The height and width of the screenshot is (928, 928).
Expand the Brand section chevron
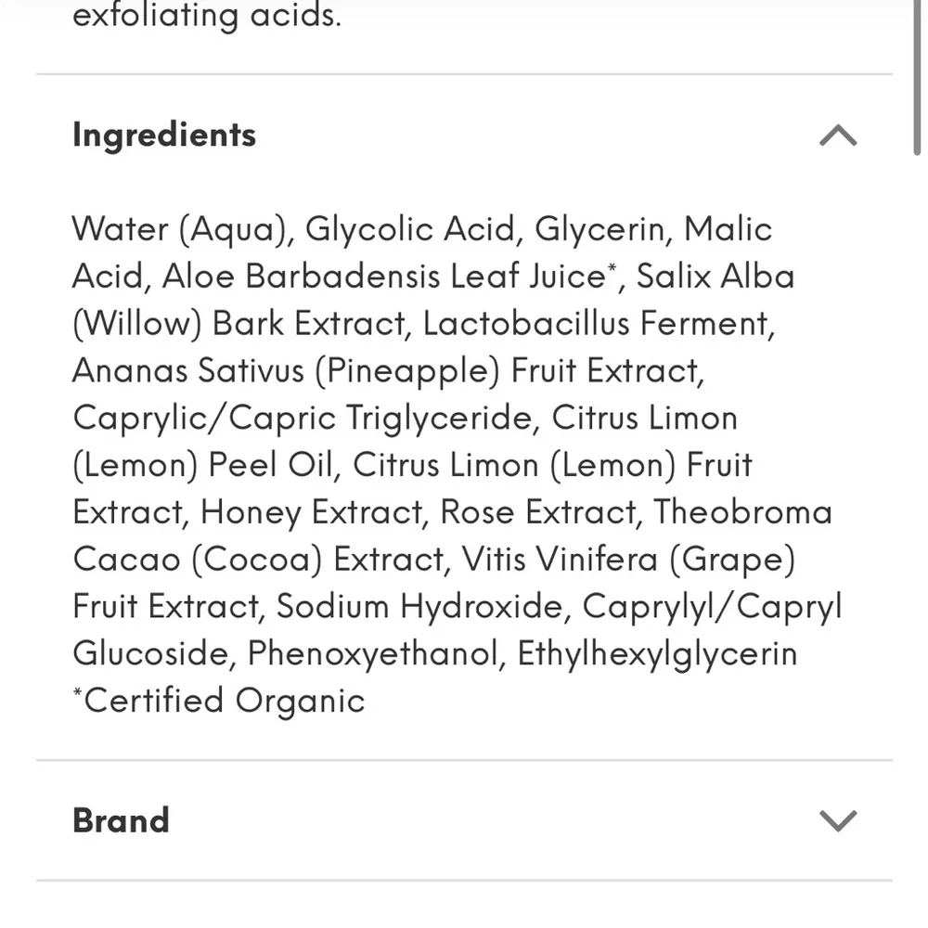(x=838, y=820)
